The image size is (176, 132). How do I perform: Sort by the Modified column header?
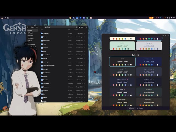[x=76, y=30]
